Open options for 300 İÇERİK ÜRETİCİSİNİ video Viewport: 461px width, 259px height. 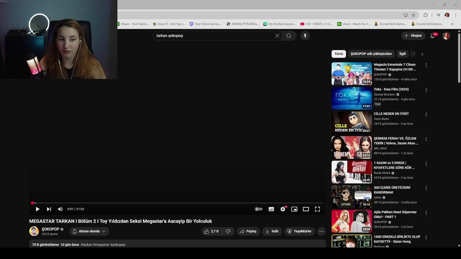pos(426,188)
